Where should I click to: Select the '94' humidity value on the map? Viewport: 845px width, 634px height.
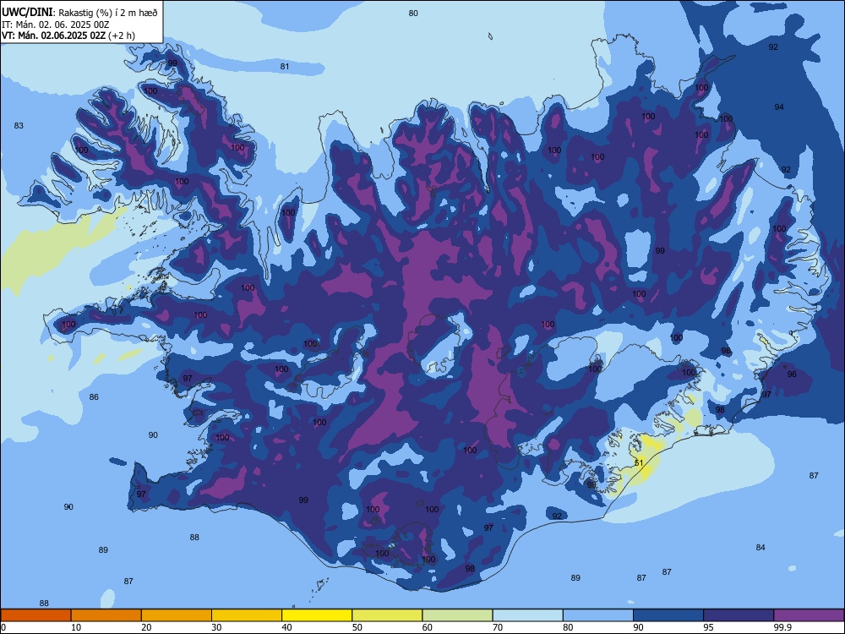[x=779, y=107]
